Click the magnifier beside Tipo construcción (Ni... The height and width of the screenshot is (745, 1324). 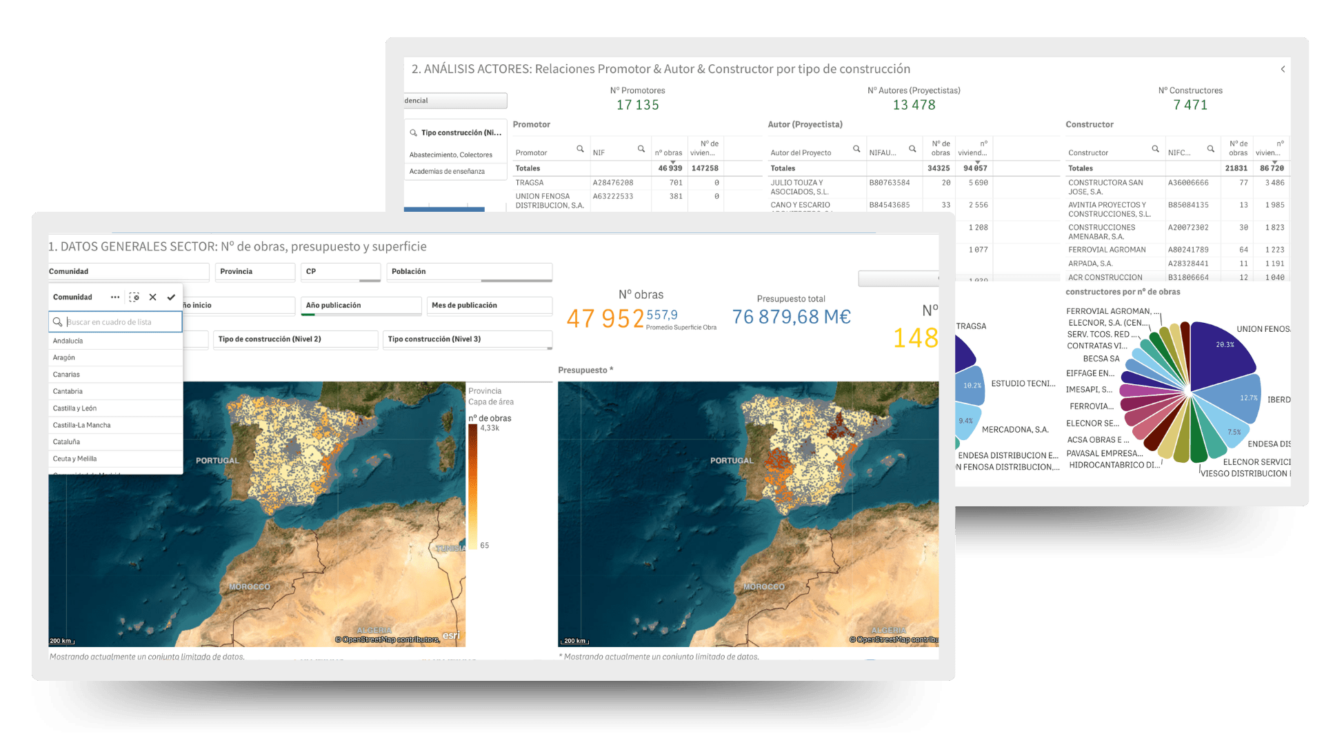[x=414, y=133]
